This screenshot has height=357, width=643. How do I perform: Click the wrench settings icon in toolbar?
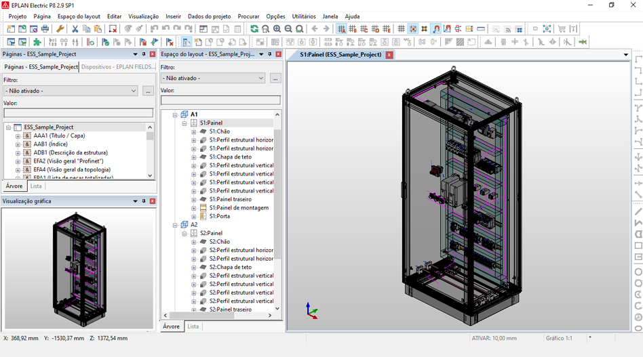(60, 29)
